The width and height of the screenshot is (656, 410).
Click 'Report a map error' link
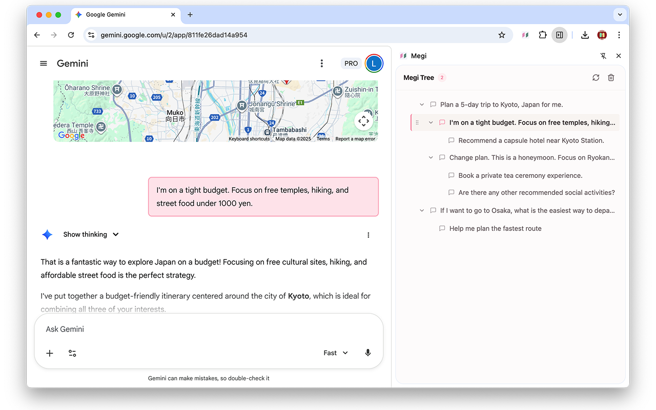coord(355,139)
